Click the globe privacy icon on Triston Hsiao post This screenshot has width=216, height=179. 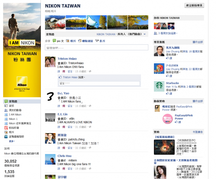coord(90,71)
